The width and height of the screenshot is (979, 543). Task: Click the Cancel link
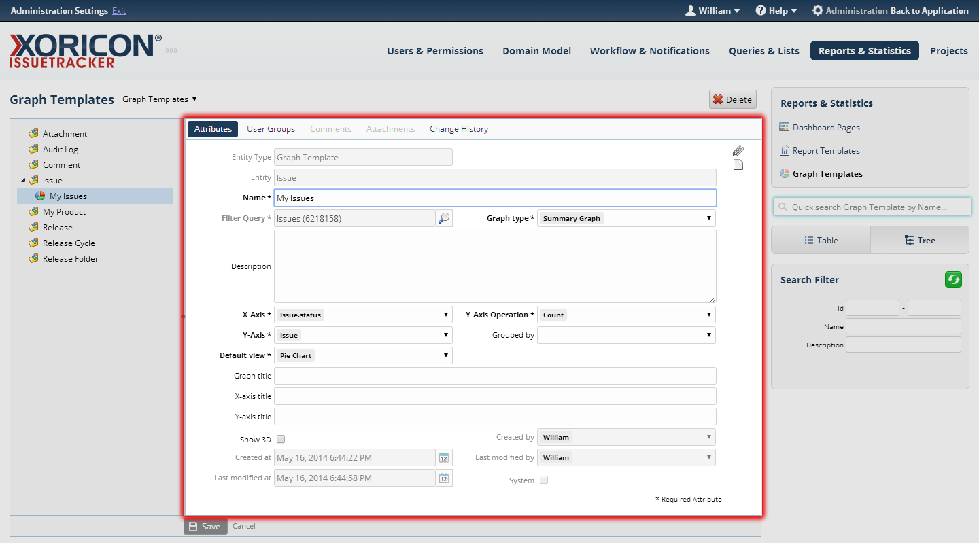pos(244,526)
